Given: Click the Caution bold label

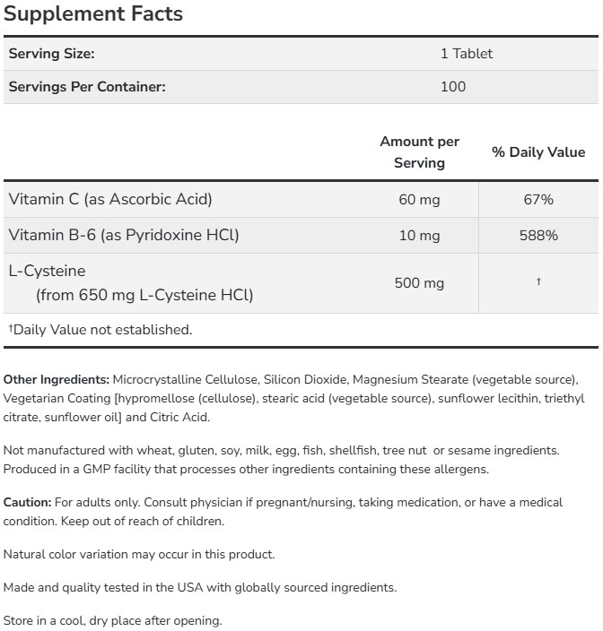Looking at the screenshot, I should (x=28, y=502).
